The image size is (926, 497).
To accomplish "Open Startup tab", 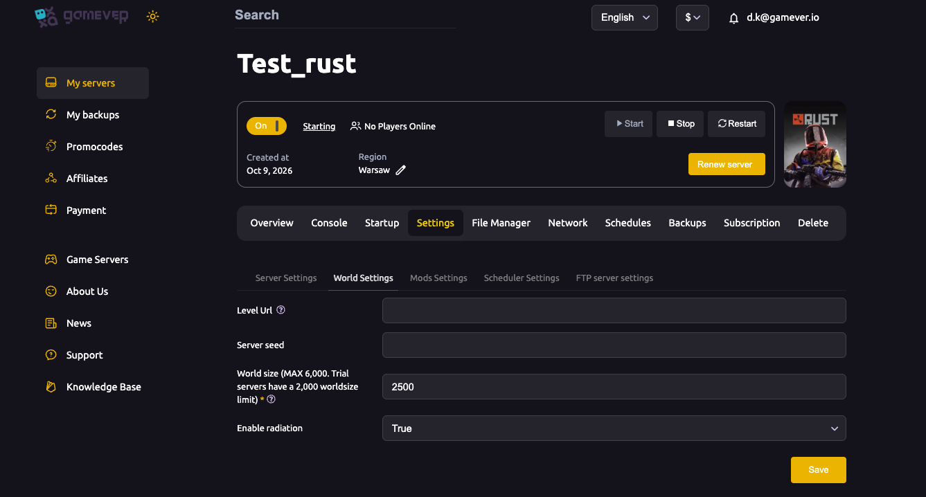I will click(x=382, y=223).
